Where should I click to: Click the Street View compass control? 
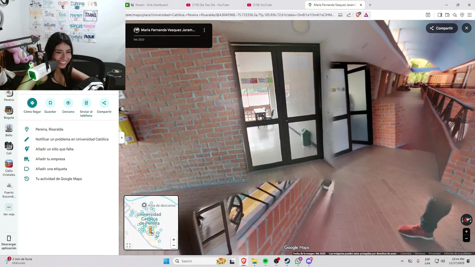tap(466, 220)
